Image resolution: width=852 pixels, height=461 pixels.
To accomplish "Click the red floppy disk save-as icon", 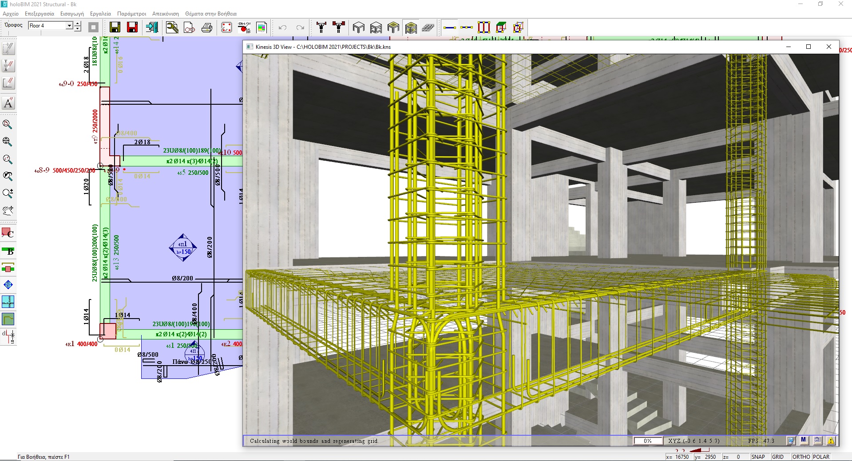I will click(x=132, y=28).
